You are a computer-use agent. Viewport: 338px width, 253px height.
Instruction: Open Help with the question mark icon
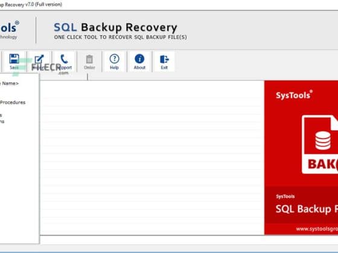pyautogui.click(x=114, y=59)
